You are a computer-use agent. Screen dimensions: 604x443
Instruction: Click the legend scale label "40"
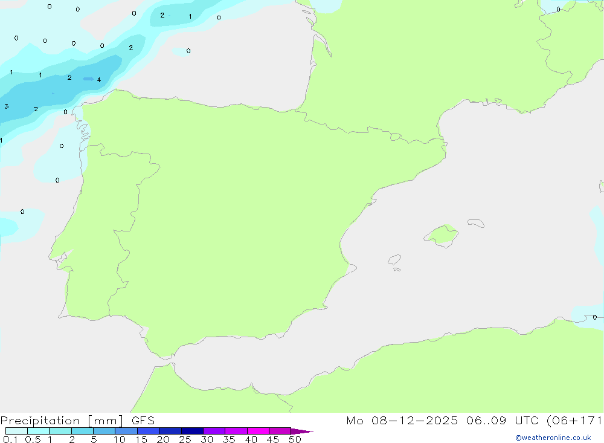(x=251, y=439)
